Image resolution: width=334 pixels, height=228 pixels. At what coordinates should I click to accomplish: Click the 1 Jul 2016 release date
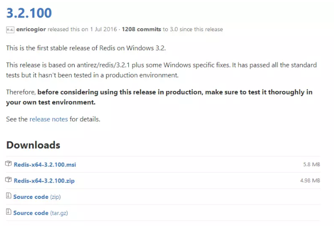(x=103, y=29)
